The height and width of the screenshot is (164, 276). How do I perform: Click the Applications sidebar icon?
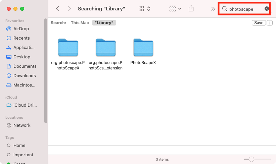coord(9,48)
